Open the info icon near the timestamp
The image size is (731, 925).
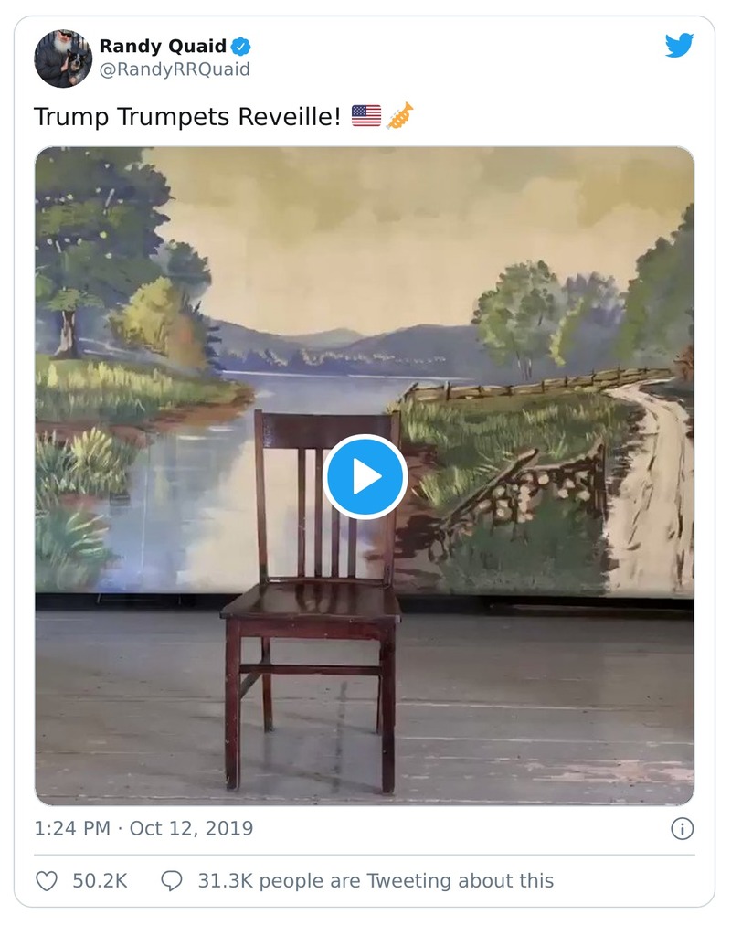point(683,830)
